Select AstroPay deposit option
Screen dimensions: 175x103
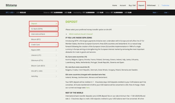(43, 76)
